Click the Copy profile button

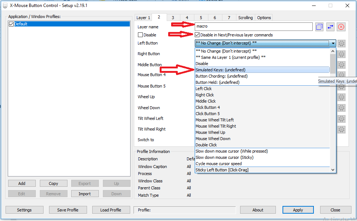[x=53, y=183]
